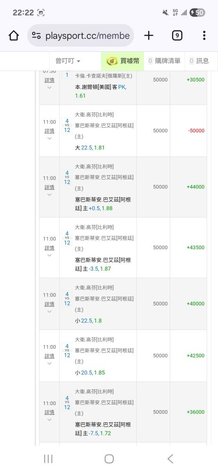Expand chevron under 詳情 for 大 22.5 row
This screenshot has width=218, height=473.
point(50,138)
